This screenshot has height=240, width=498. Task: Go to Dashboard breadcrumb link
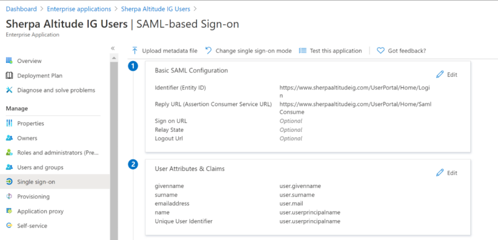coord(21,9)
